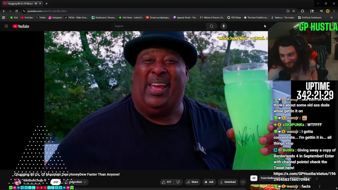The width and height of the screenshot is (338, 190).
Task: Open the browser profile avatar
Action: click(328, 11)
